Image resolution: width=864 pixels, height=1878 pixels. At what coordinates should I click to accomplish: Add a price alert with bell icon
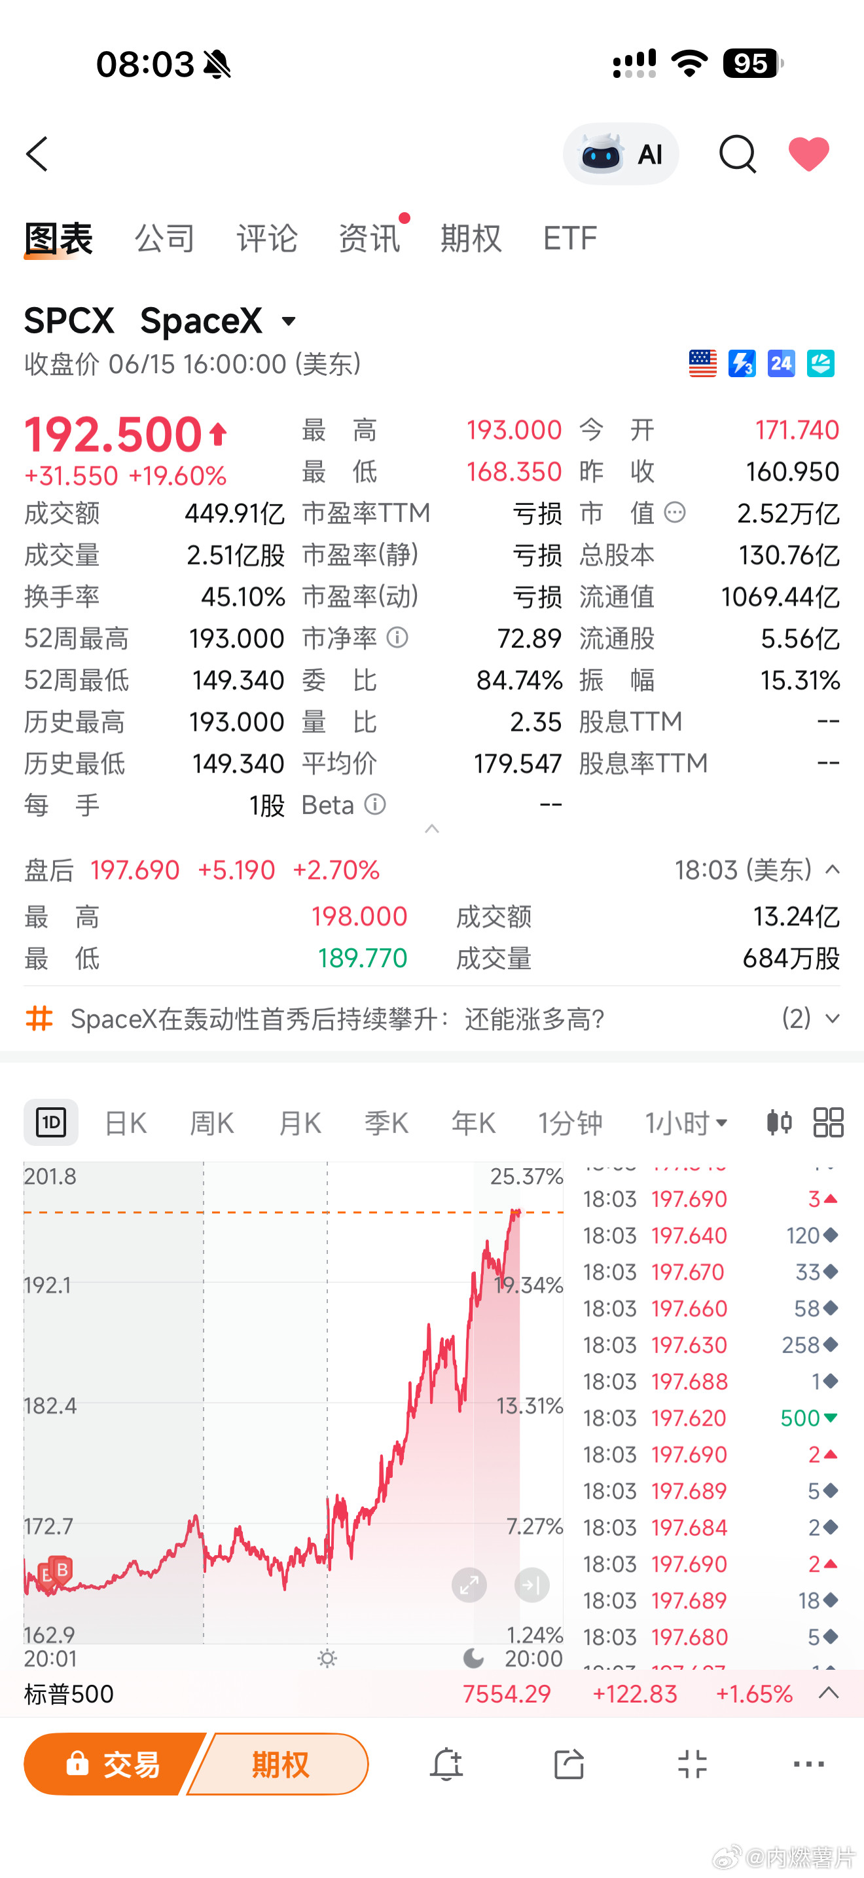(446, 1764)
